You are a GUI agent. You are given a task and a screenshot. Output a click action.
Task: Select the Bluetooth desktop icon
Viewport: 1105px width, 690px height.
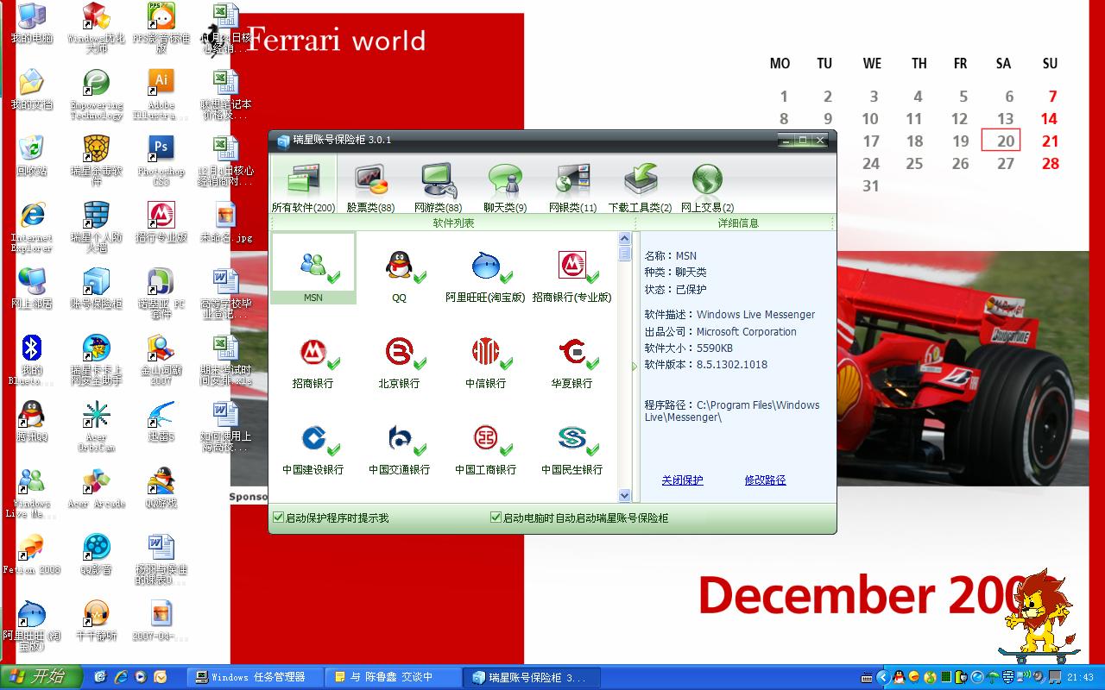32,360
